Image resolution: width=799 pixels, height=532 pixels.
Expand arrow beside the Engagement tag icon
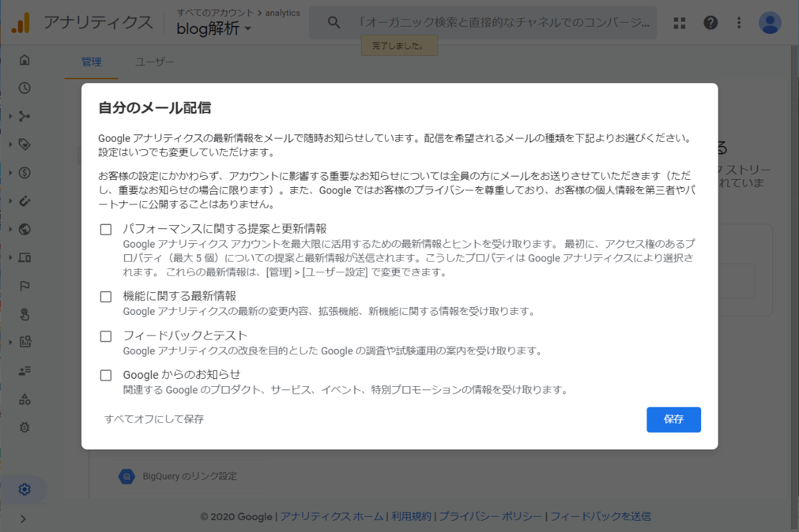[x=11, y=144]
